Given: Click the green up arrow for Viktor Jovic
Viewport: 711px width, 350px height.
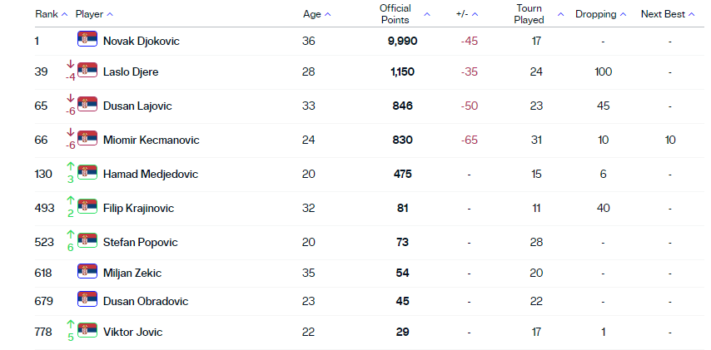Looking at the screenshot, I should point(71,325).
